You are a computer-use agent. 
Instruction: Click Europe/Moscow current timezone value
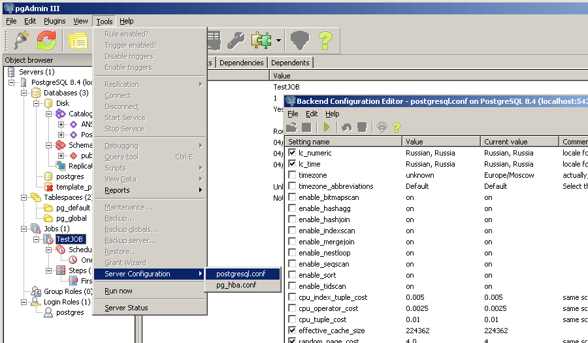(x=509, y=175)
